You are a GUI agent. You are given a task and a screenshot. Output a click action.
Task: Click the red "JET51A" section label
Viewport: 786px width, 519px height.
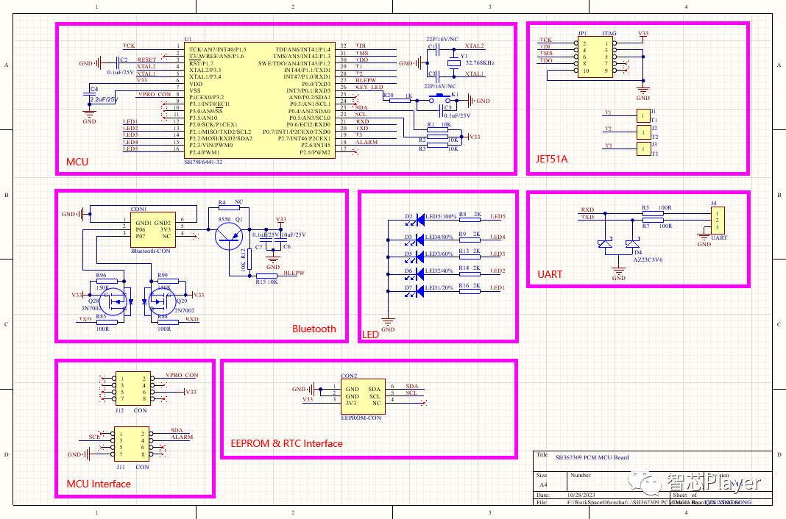click(x=551, y=159)
